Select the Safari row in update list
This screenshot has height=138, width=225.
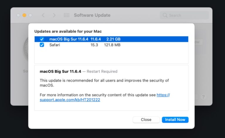click(x=111, y=45)
